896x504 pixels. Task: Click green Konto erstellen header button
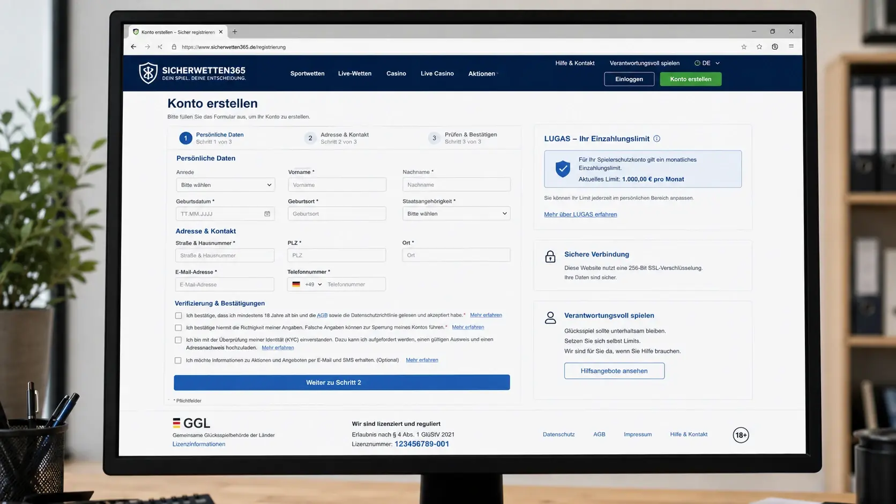coord(691,79)
